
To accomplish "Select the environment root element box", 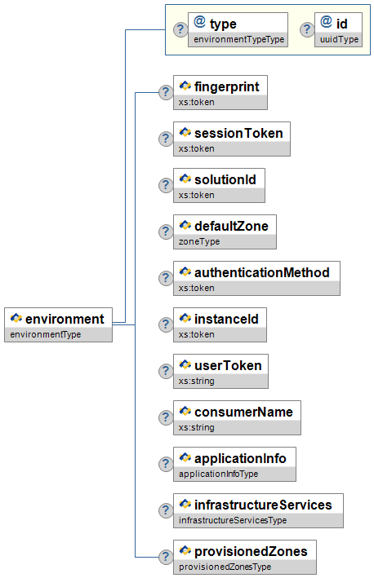I will [58, 324].
